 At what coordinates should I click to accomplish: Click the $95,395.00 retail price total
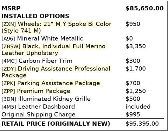click(x=142, y=124)
